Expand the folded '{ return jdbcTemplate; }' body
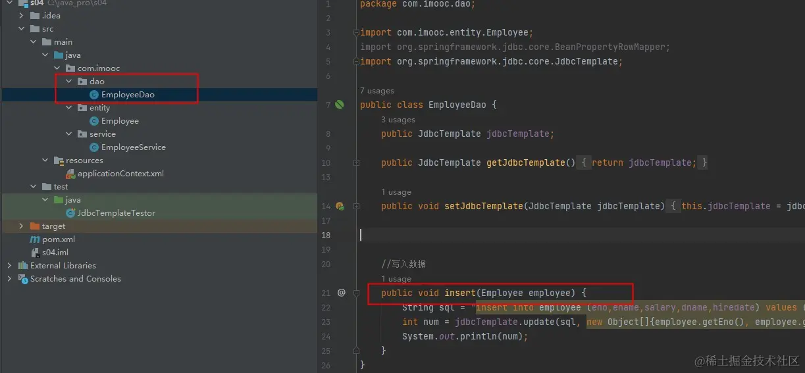The height and width of the screenshot is (373, 805). pos(642,162)
